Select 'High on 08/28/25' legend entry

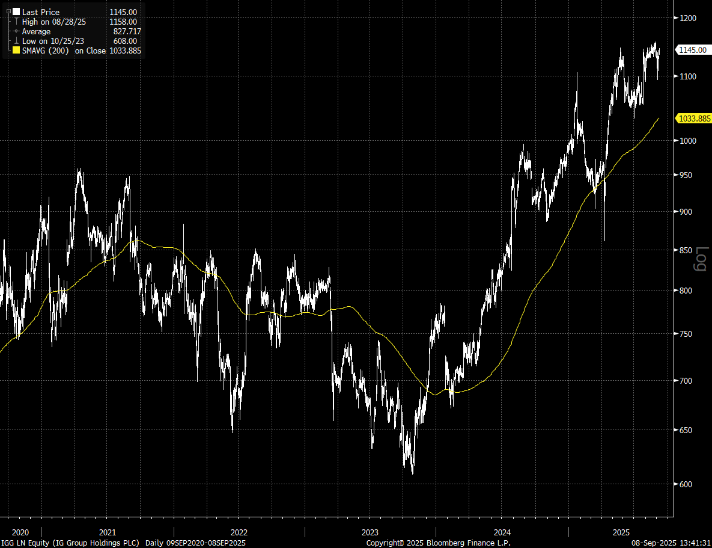pyautogui.click(x=54, y=22)
